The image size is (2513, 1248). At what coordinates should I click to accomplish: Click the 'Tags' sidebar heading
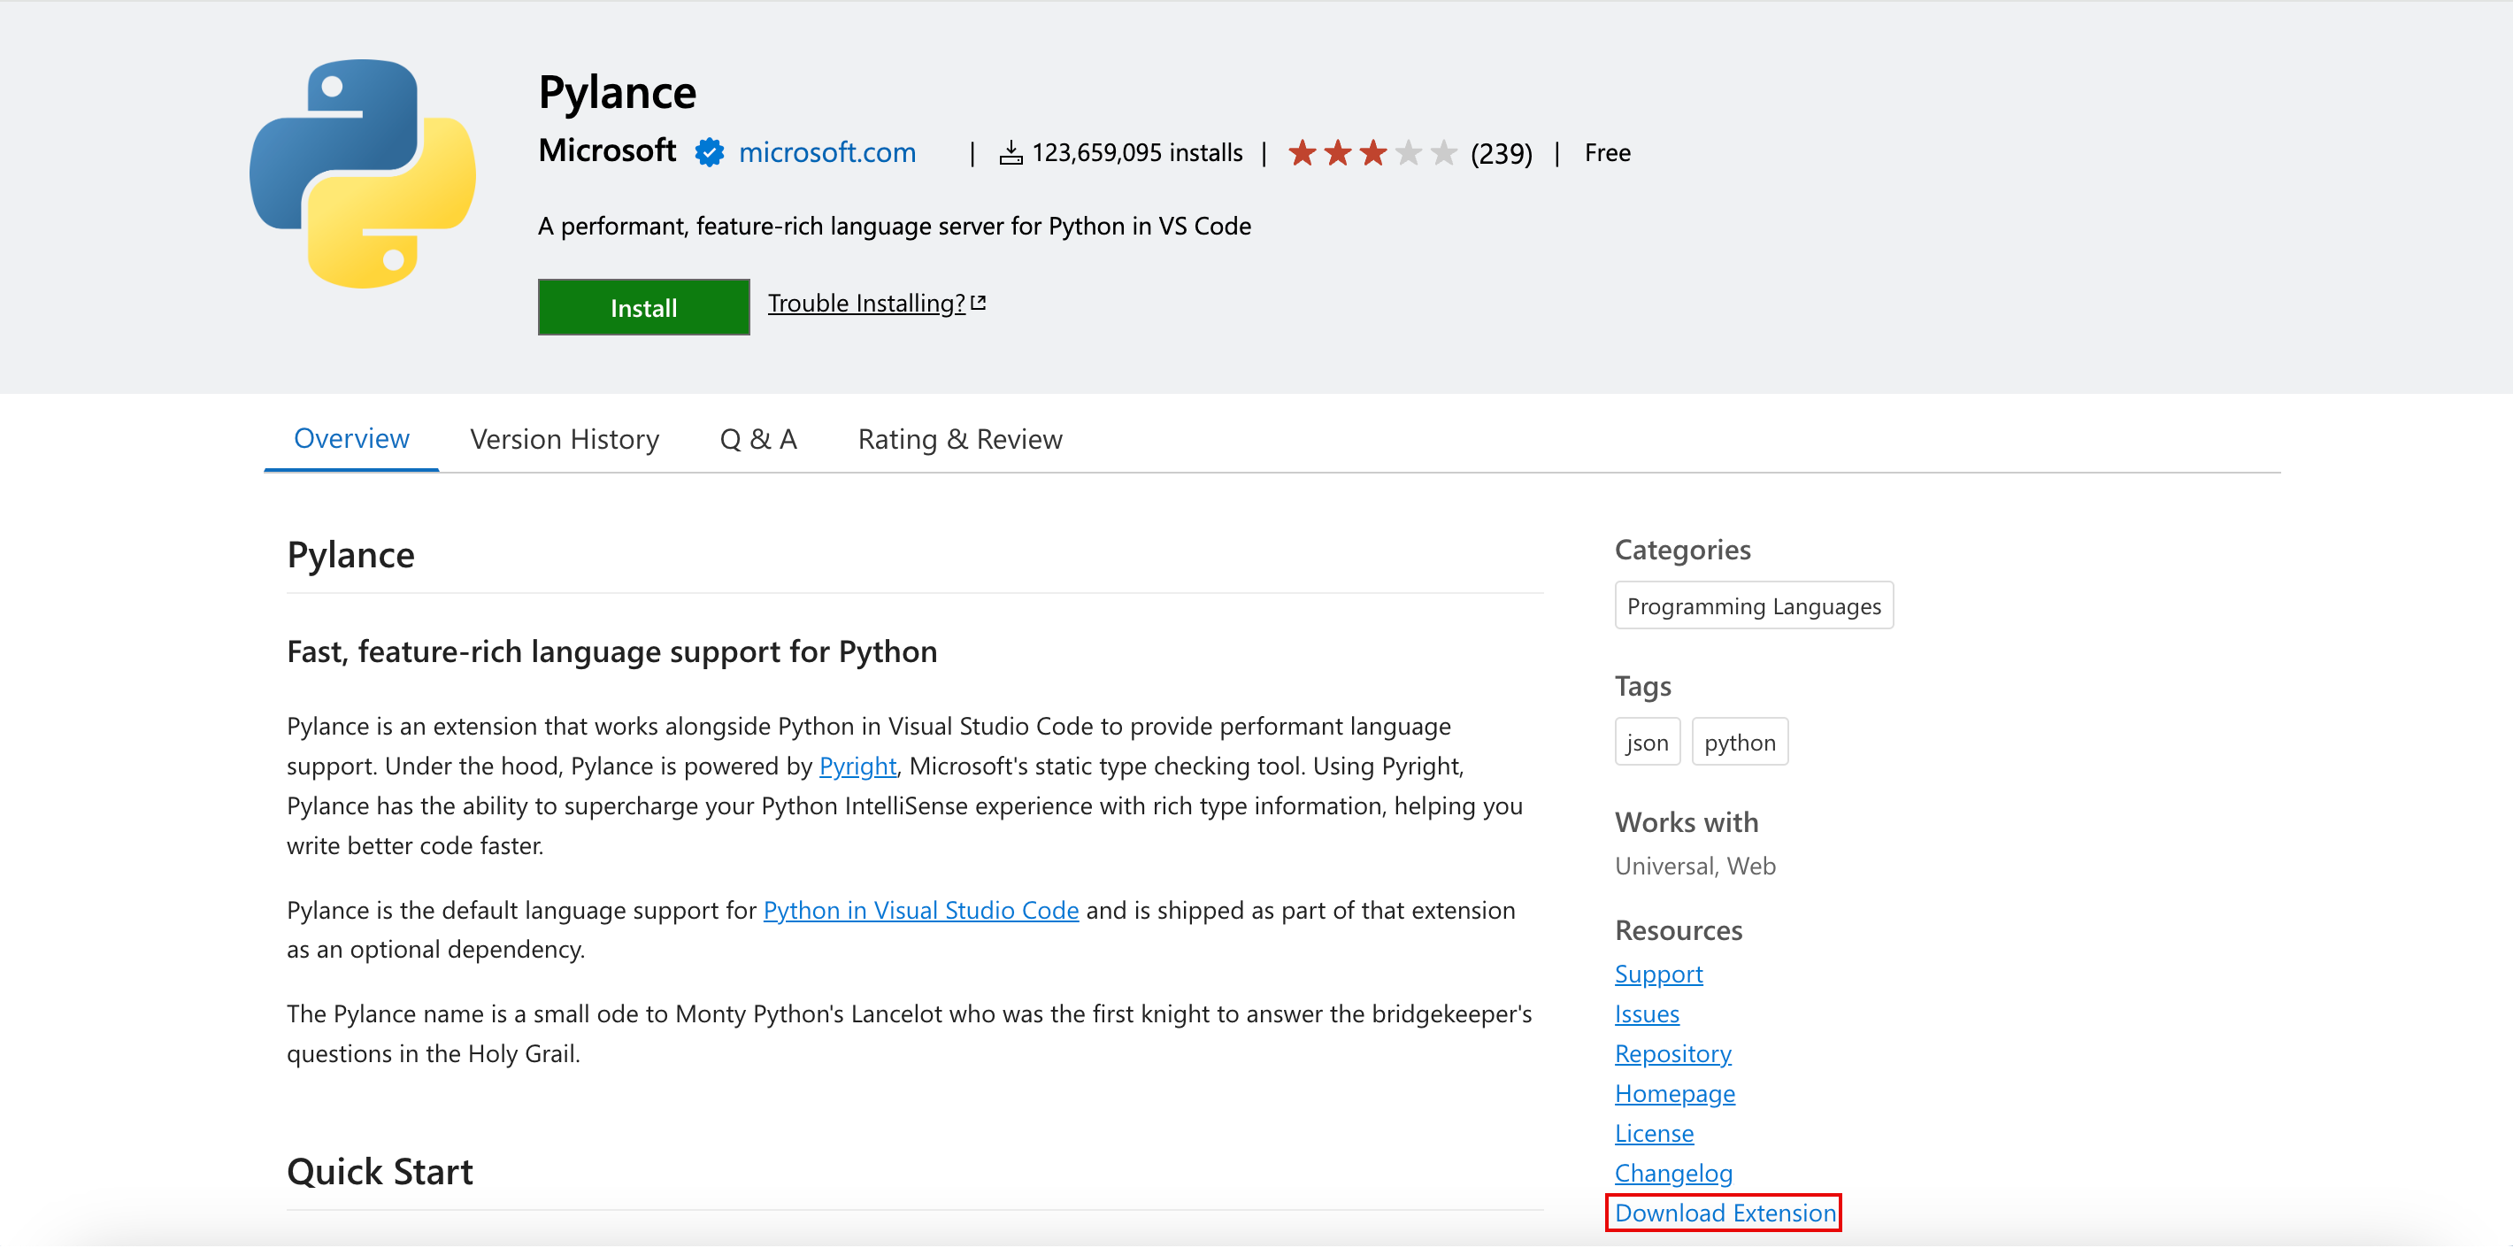tap(1643, 688)
